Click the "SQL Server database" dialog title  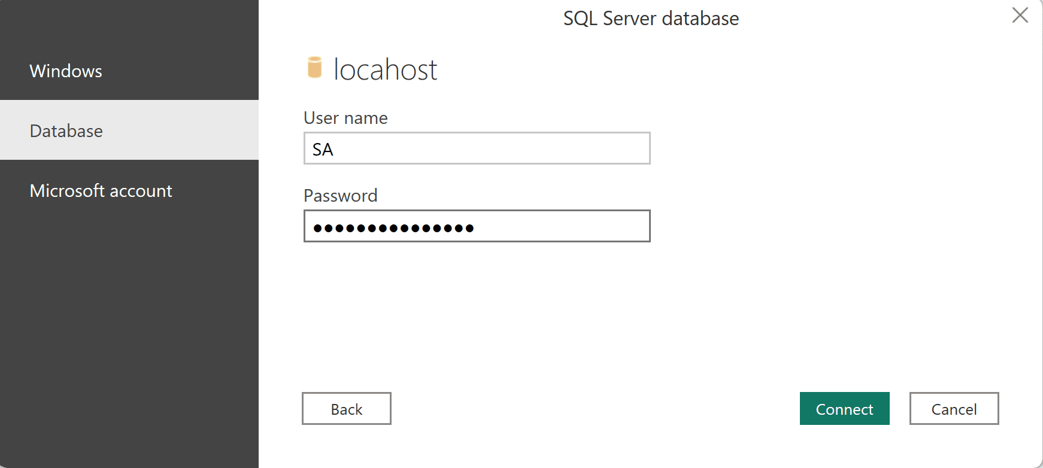651,19
